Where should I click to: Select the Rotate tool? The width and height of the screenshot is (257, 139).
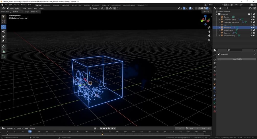tap(4, 32)
